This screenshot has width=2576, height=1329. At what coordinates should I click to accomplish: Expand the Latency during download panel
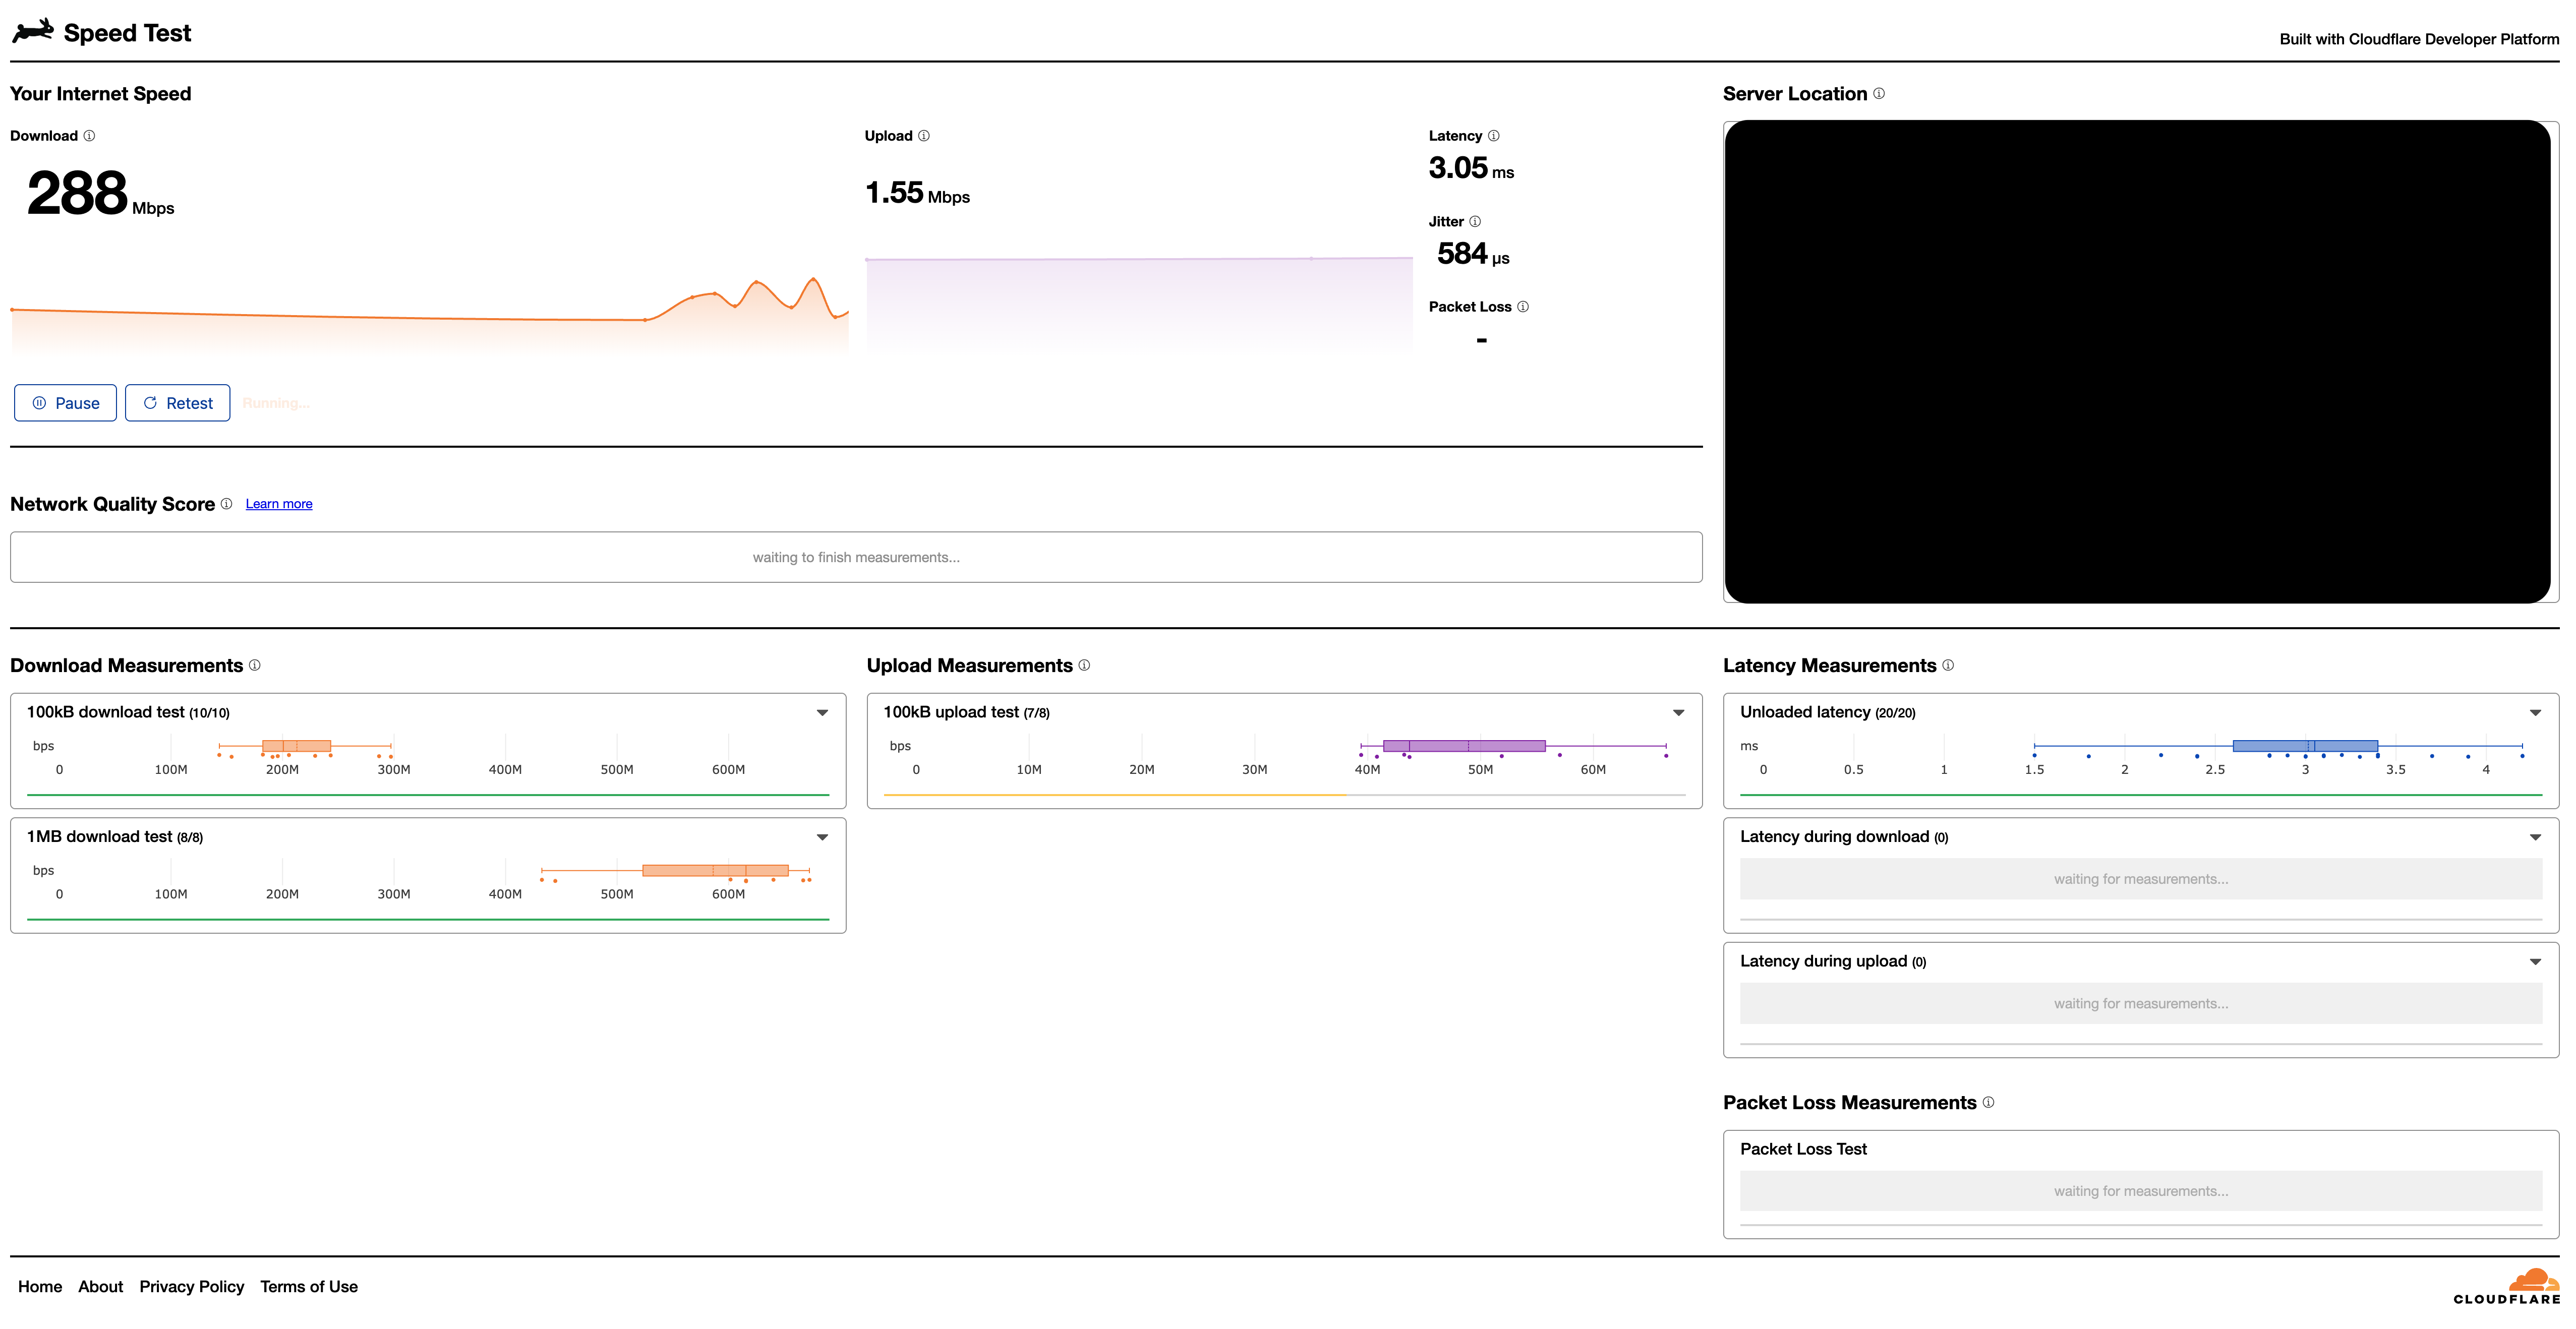[x=2535, y=838]
